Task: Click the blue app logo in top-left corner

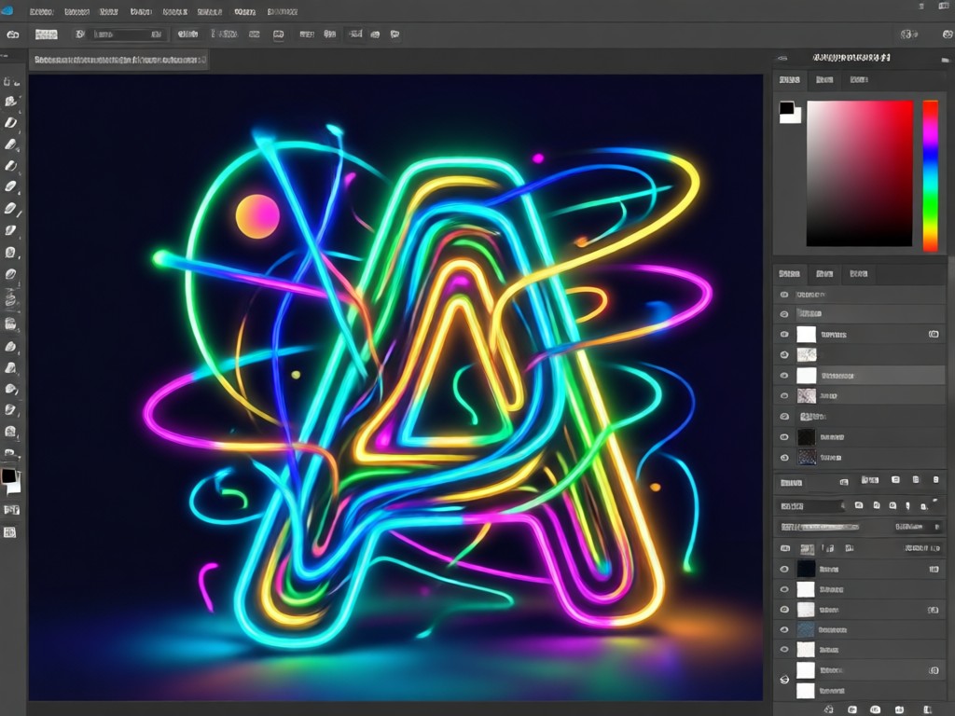Action: pos(7,10)
